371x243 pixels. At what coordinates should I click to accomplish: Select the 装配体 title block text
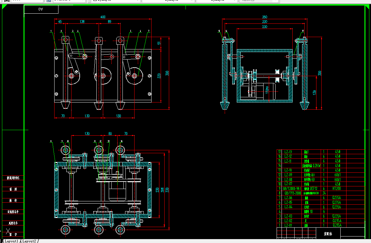[x=328, y=234]
